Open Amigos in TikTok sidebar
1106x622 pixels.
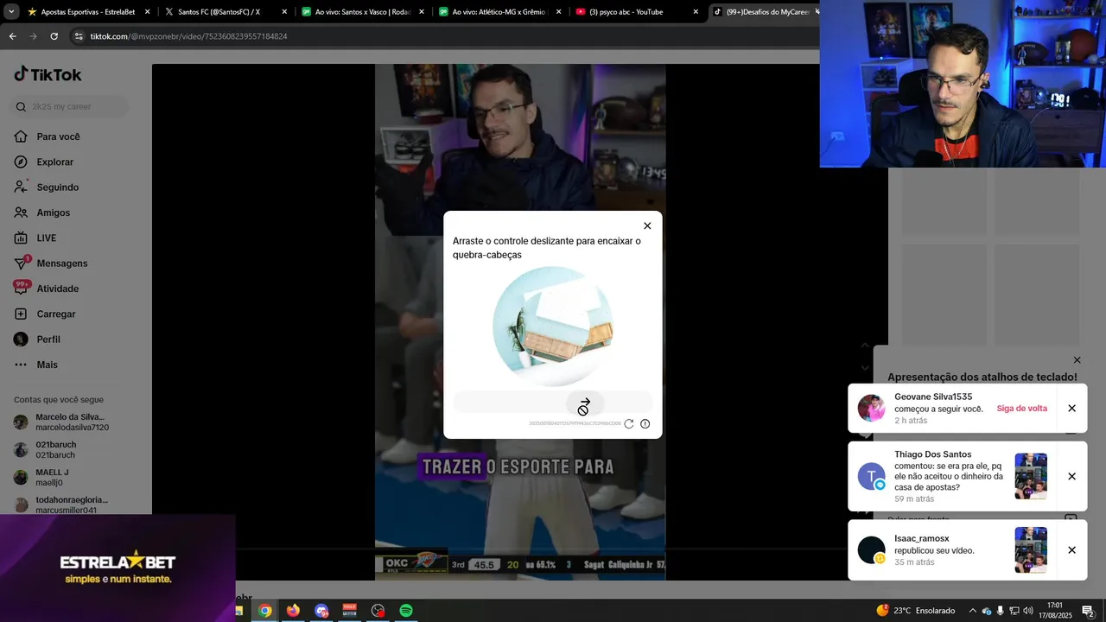click(x=42, y=213)
